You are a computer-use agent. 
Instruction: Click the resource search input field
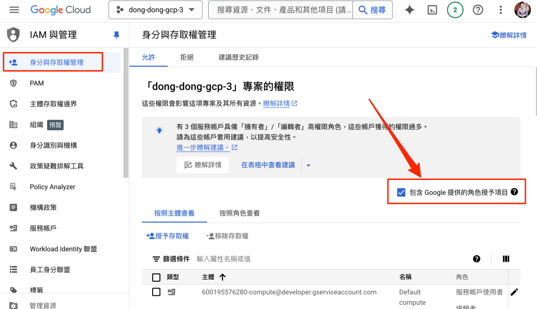(x=281, y=10)
